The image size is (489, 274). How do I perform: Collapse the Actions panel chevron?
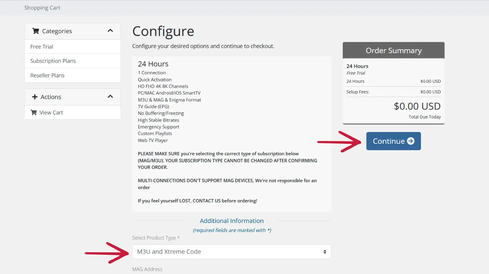[110, 96]
